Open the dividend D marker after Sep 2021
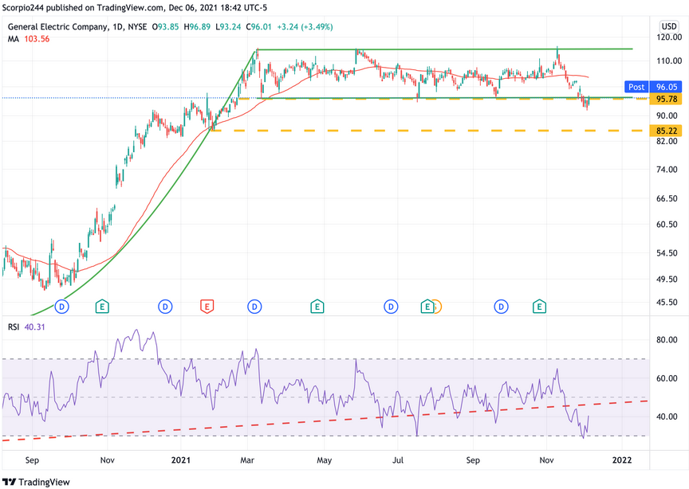 (x=501, y=307)
